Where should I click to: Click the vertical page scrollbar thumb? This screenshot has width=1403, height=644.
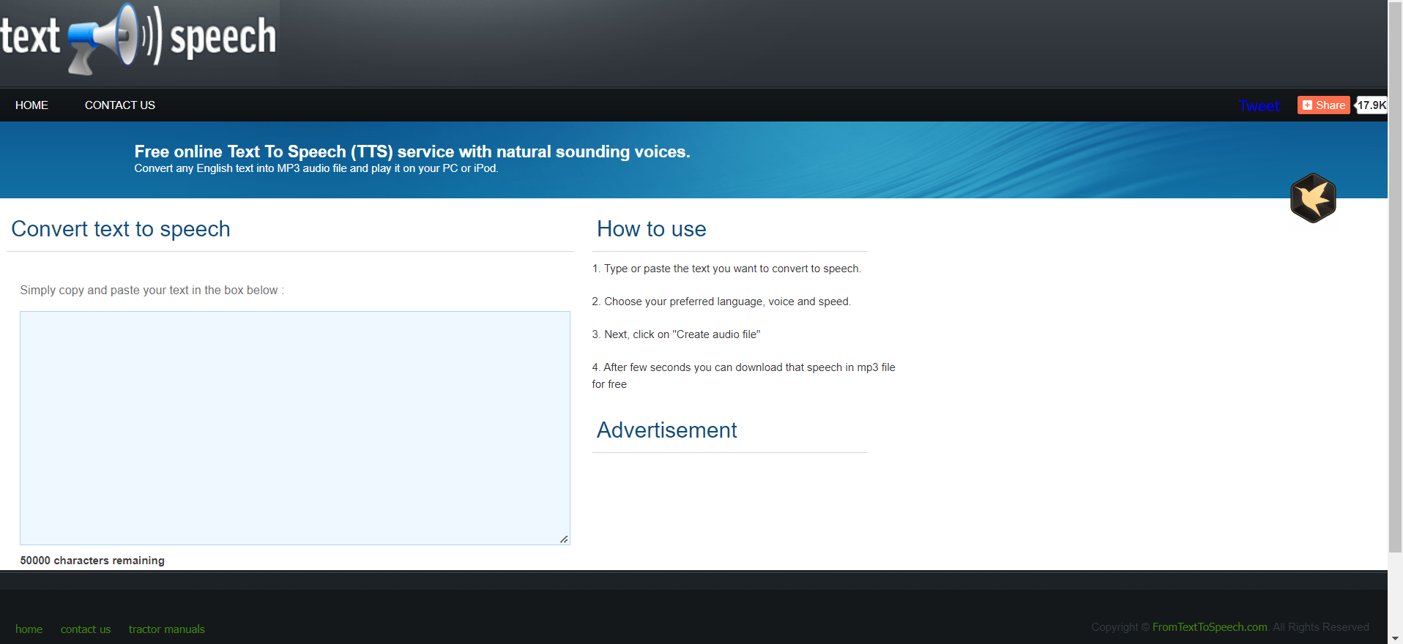click(1395, 278)
